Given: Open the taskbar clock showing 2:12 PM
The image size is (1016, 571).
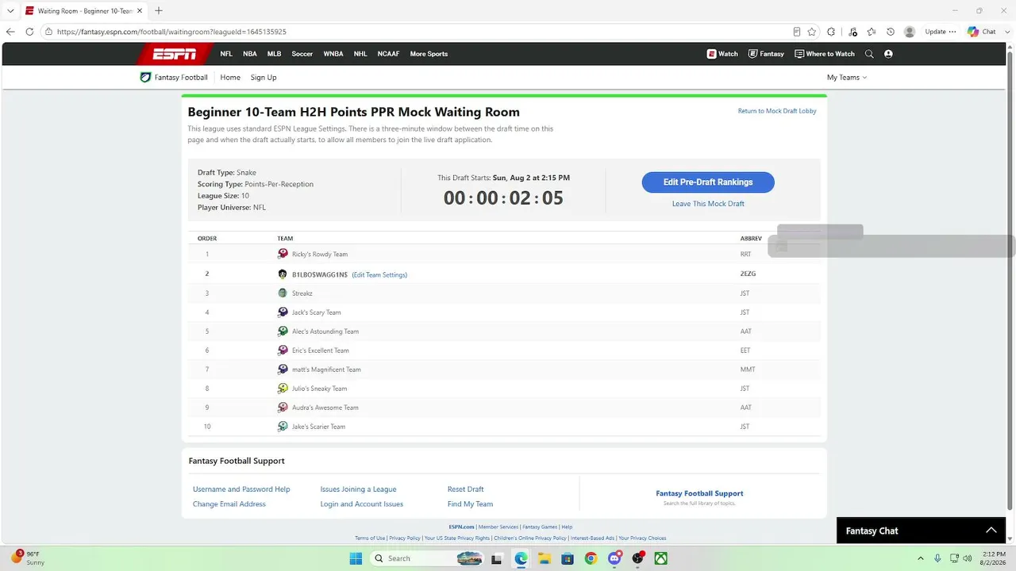Looking at the screenshot, I should pyautogui.click(x=994, y=558).
